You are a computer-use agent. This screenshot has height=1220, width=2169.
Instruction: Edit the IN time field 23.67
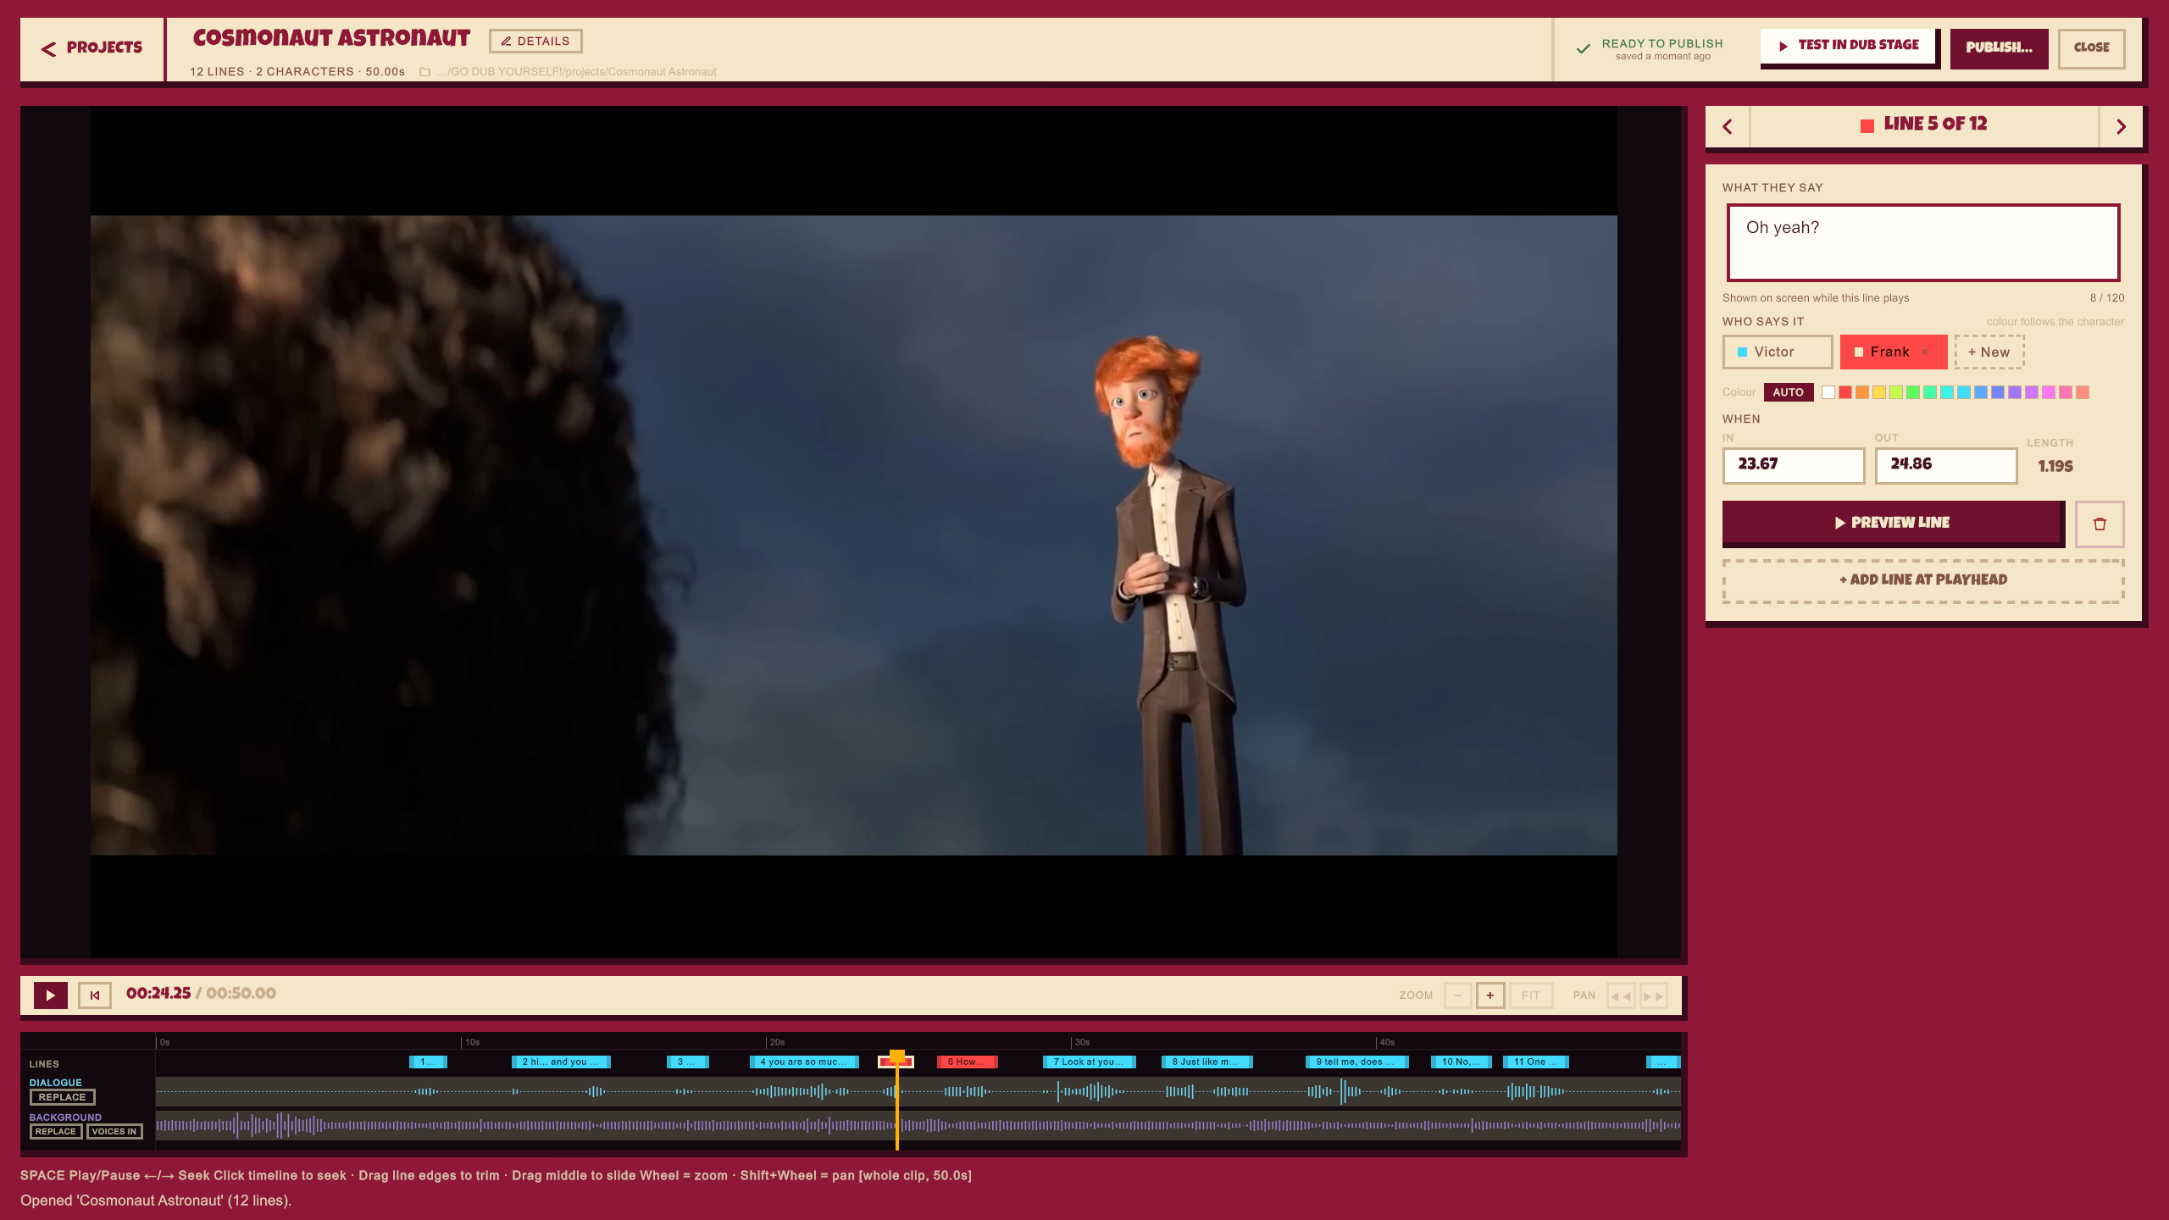click(x=1793, y=465)
